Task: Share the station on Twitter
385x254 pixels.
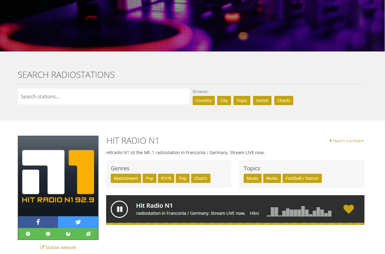Action: [78, 222]
